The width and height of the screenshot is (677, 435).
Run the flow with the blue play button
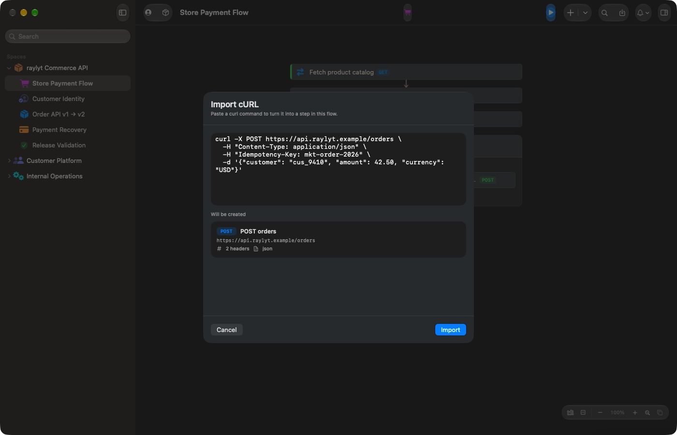coord(551,13)
